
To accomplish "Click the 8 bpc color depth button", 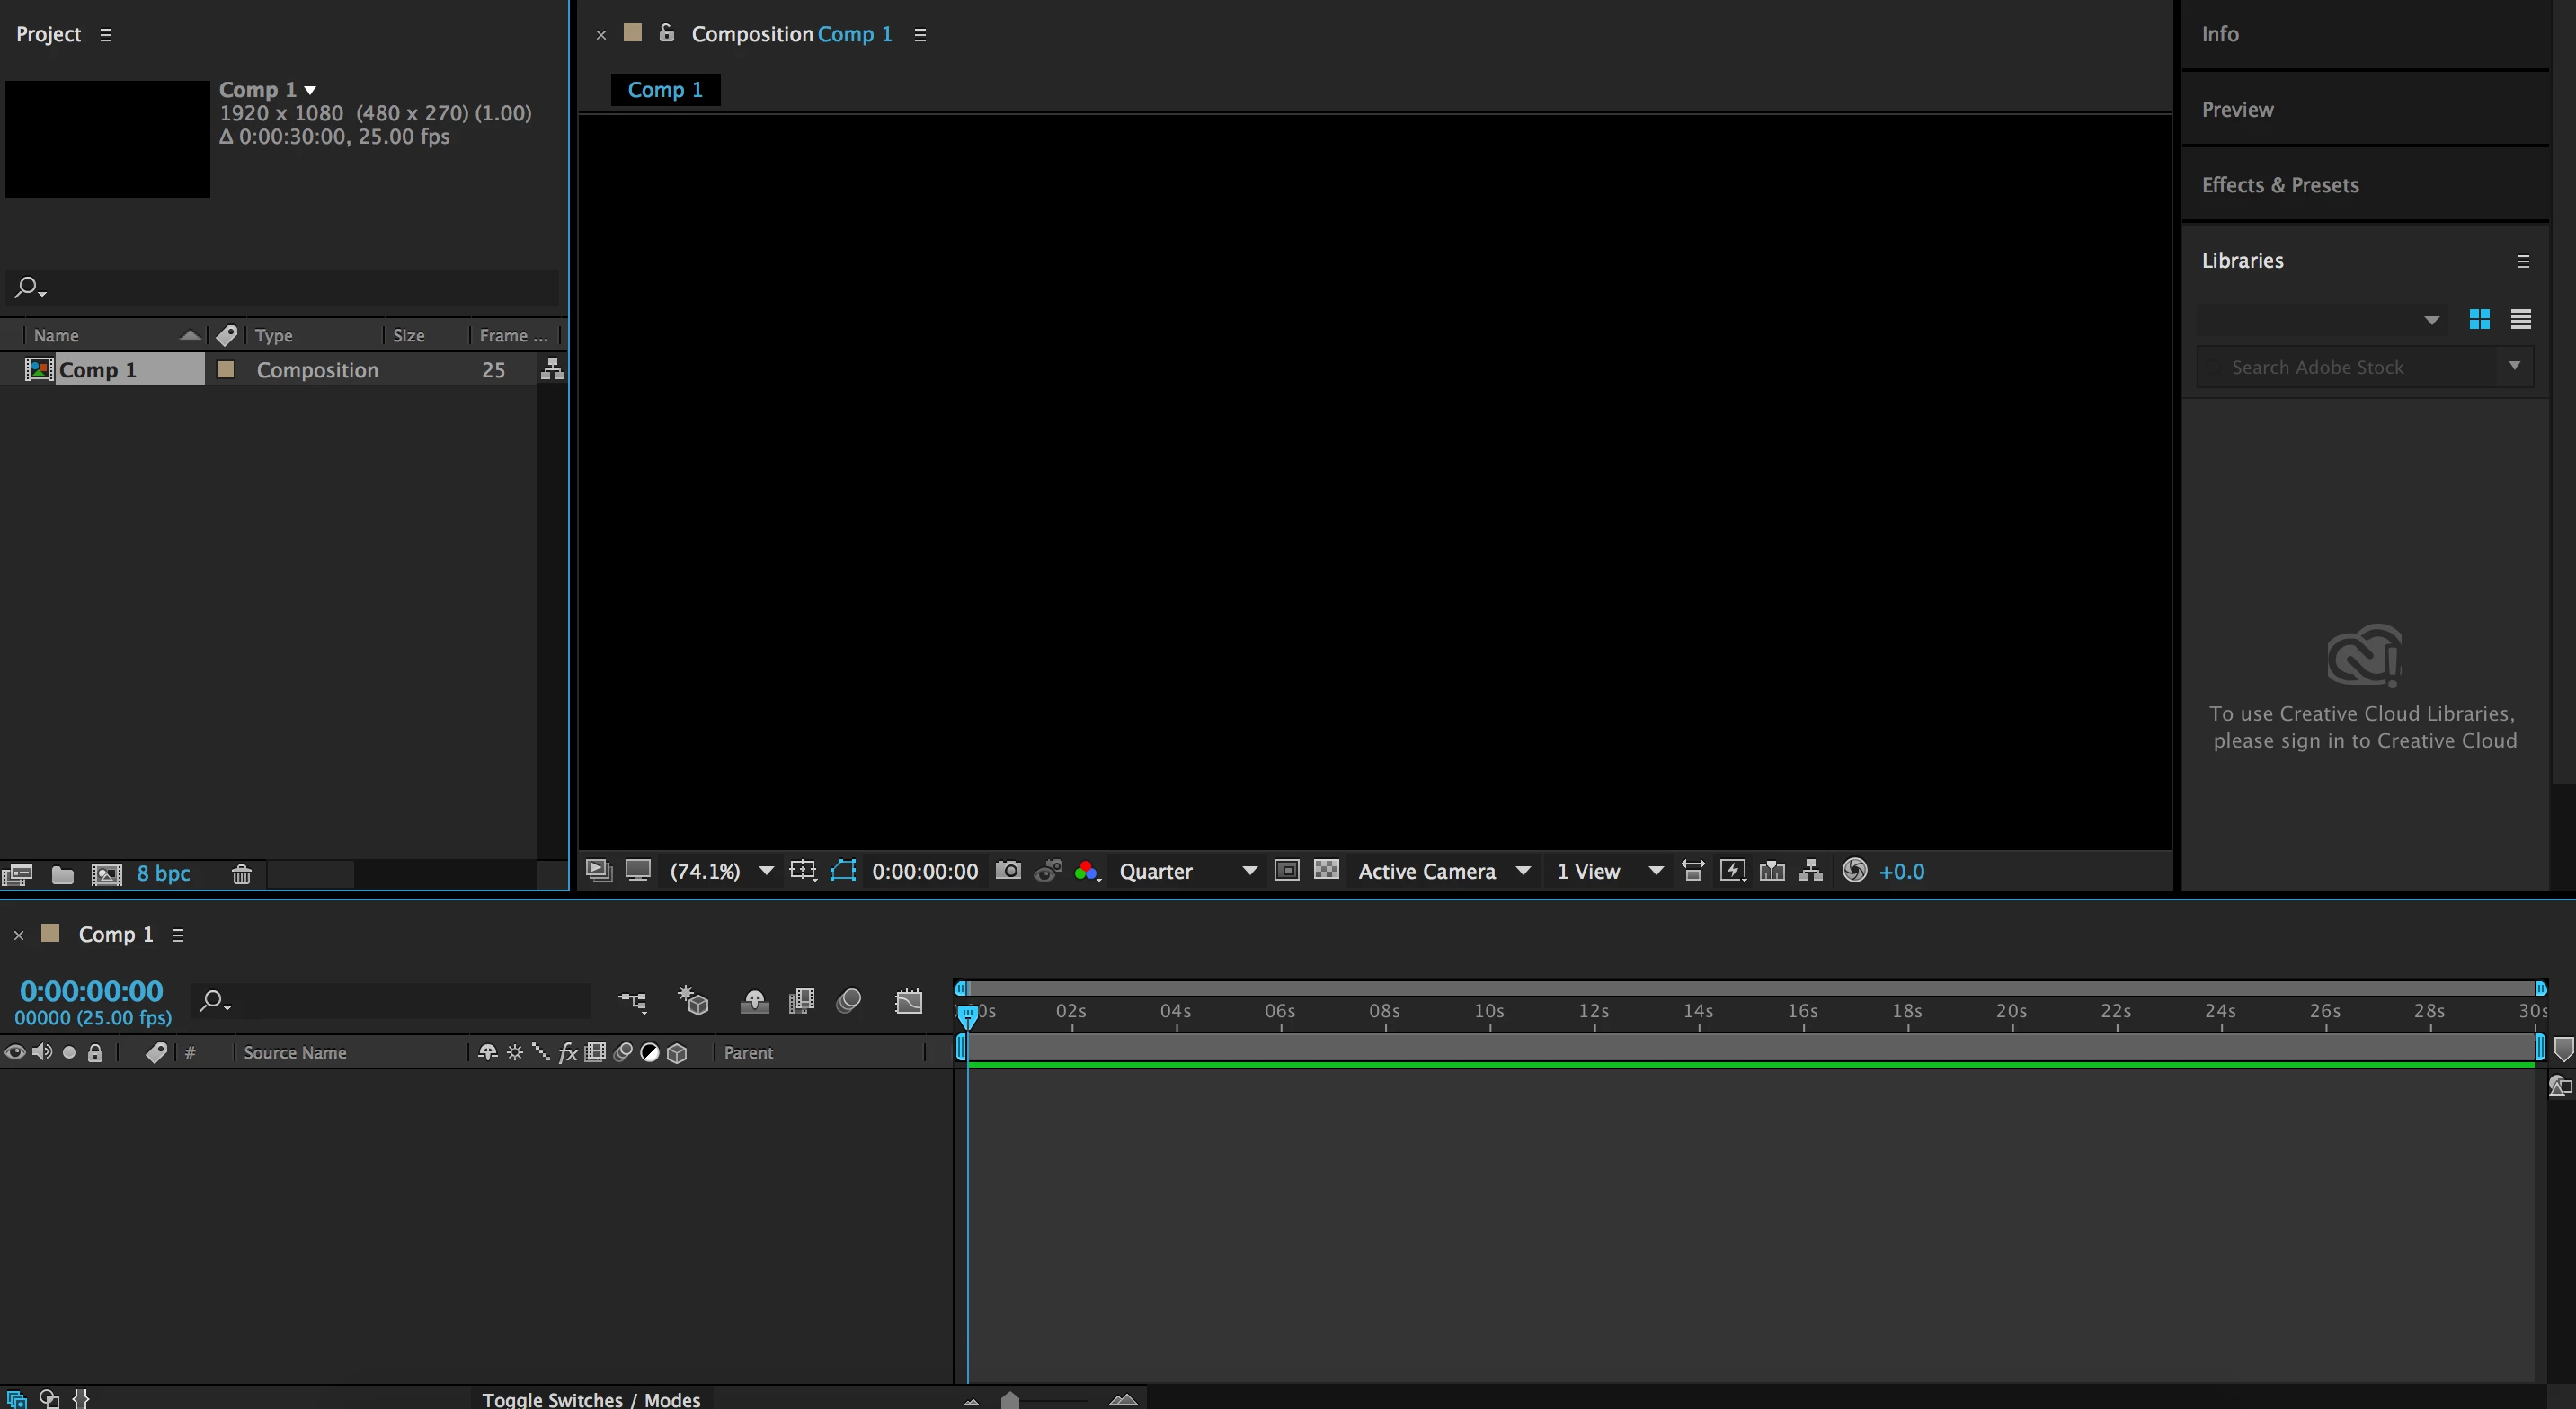I will pos(163,874).
